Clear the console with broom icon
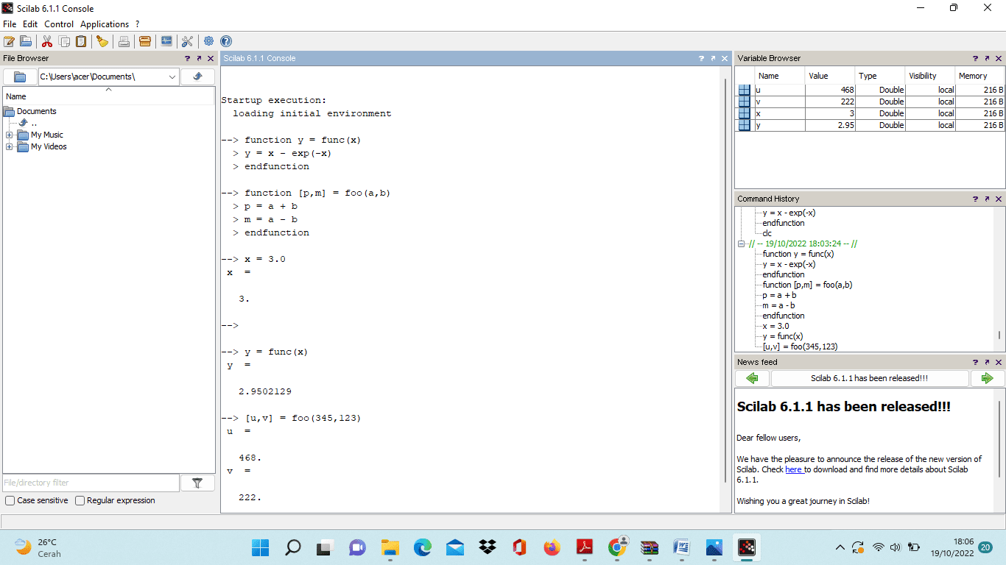 pos(102,41)
